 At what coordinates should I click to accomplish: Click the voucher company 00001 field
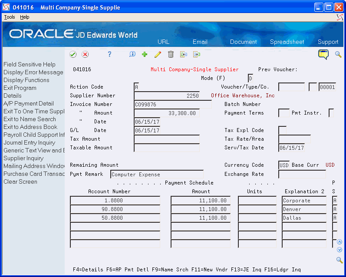(327, 87)
